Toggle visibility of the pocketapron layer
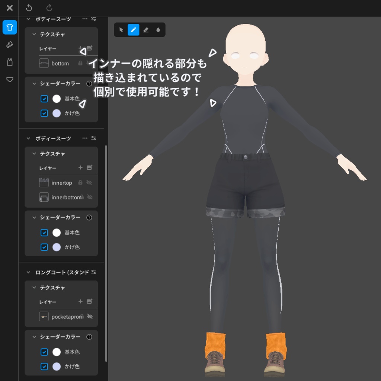The image size is (381, 381). click(x=89, y=317)
